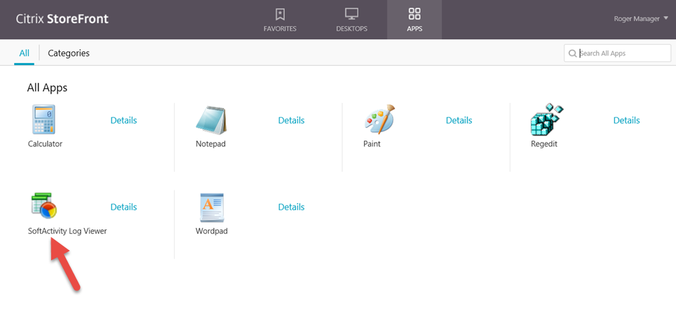676x333 pixels.
Task: View Details for Calculator
Action: 123,120
